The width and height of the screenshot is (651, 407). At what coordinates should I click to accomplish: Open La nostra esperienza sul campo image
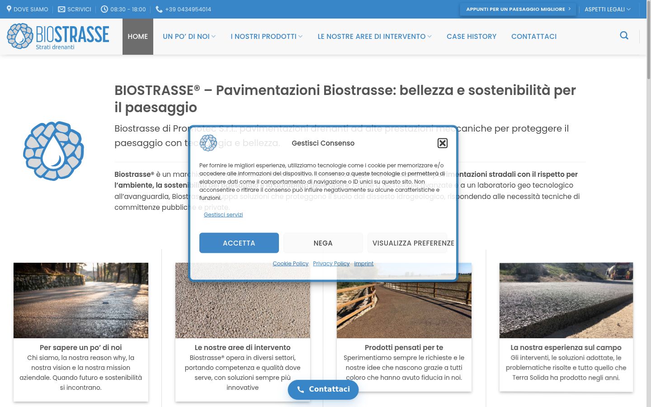coord(566,300)
